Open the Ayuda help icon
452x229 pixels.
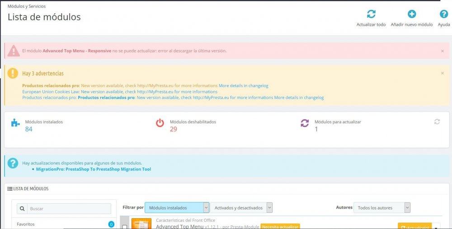point(444,14)
